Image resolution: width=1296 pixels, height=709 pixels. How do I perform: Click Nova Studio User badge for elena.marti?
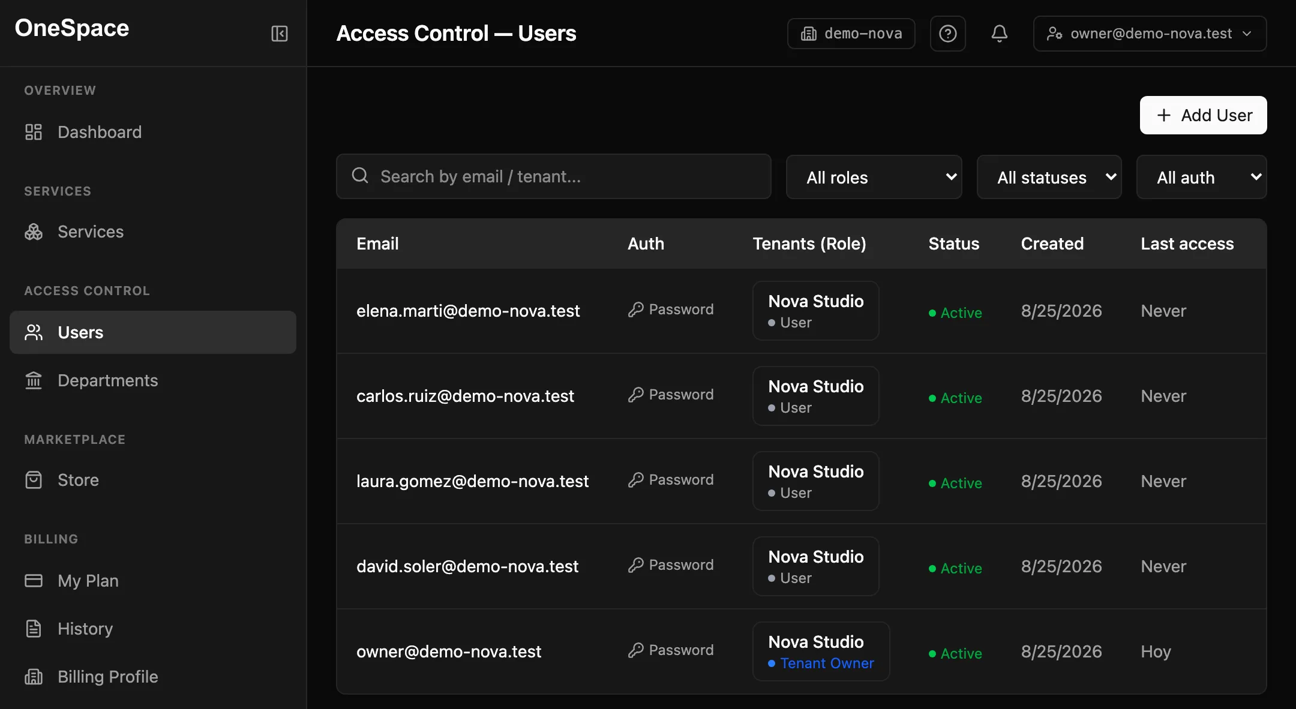[x=816, y=311]
